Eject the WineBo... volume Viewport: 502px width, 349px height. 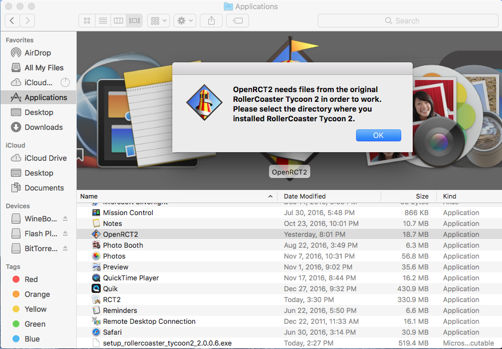click(65, 219)
